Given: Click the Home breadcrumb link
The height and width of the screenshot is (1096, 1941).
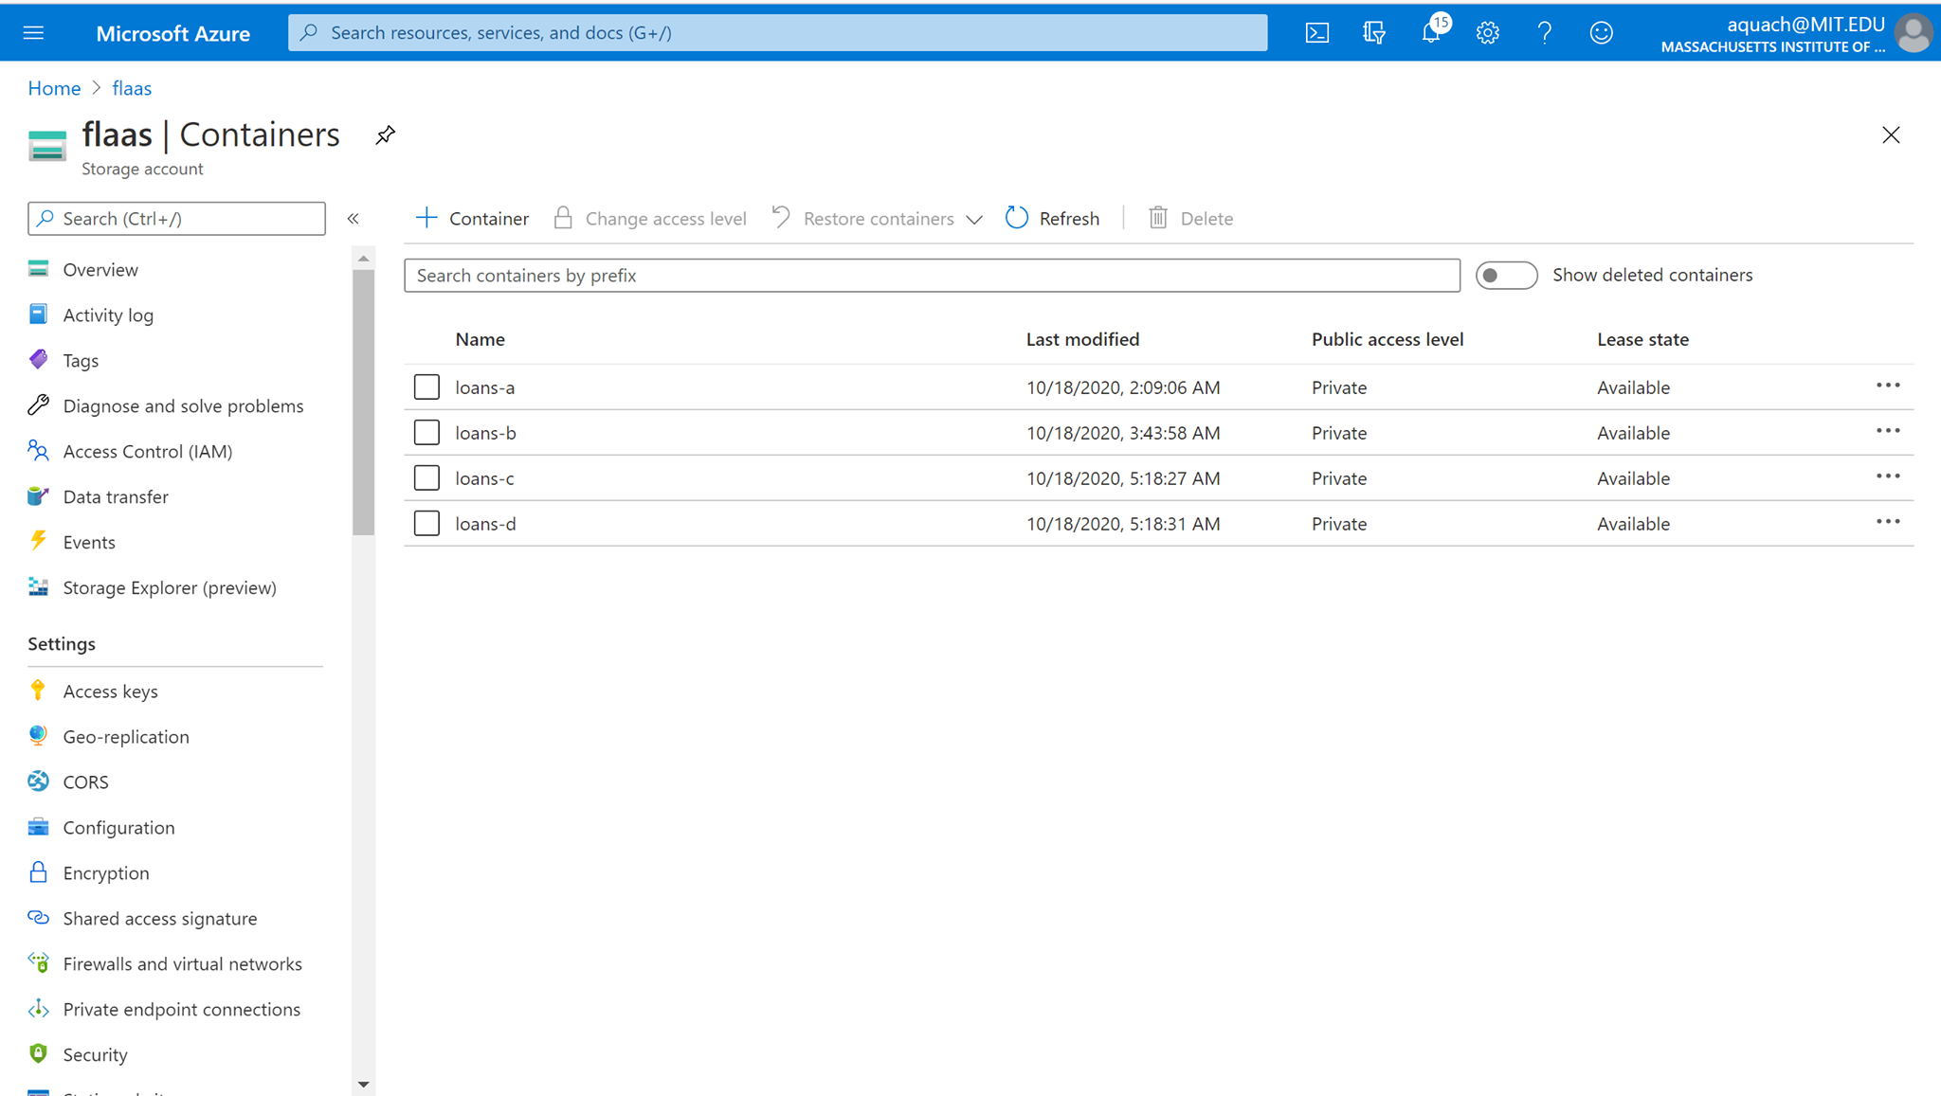Looking at the screenshot, I should pos(54,88).
